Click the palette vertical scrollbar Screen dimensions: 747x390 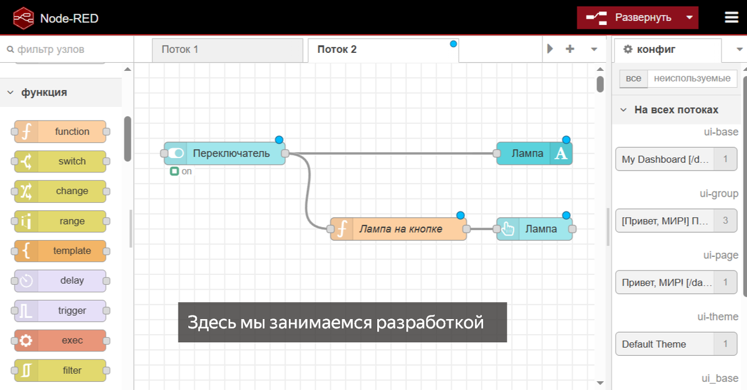tap(127, 139)
